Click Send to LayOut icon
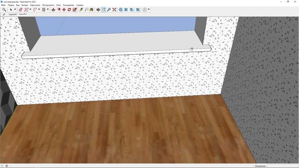The width and height of the screenshot is (299, 168). click(x=132, y=9)
